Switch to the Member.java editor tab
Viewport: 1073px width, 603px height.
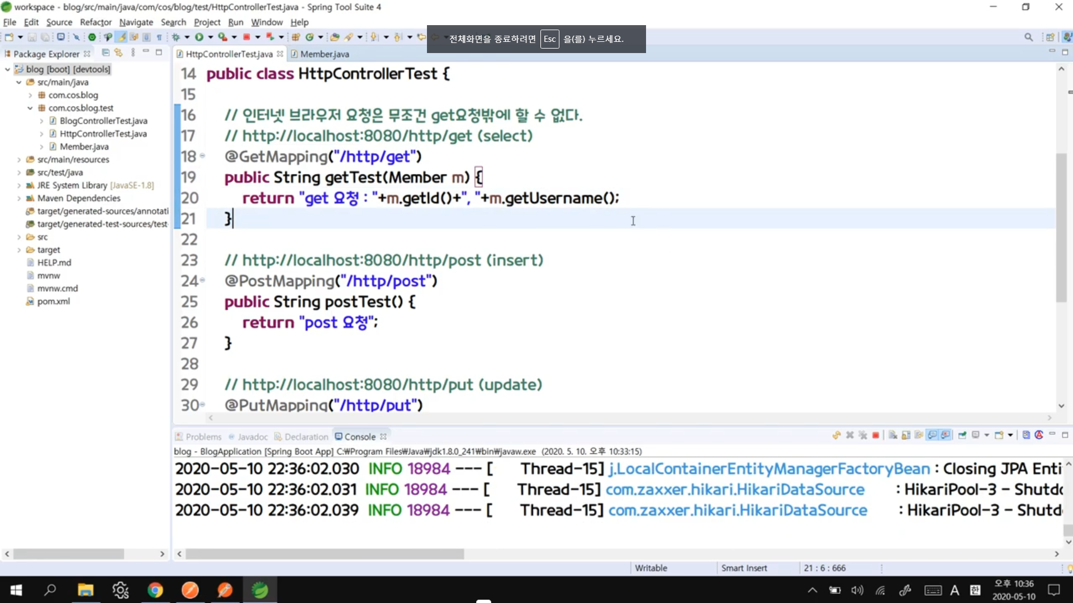pyautogui.click(x=324, y=54)
